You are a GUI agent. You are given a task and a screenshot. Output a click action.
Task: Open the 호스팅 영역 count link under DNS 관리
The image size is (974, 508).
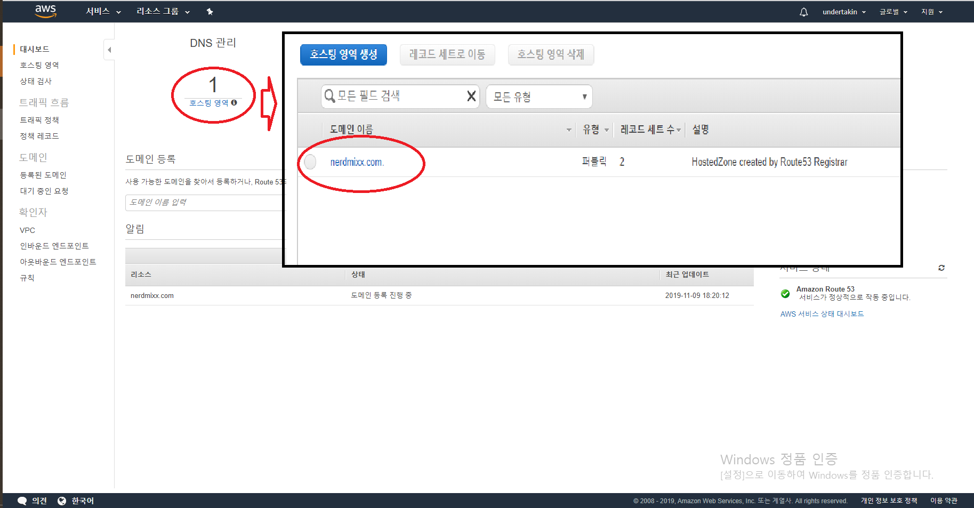[x=209, y=103]
